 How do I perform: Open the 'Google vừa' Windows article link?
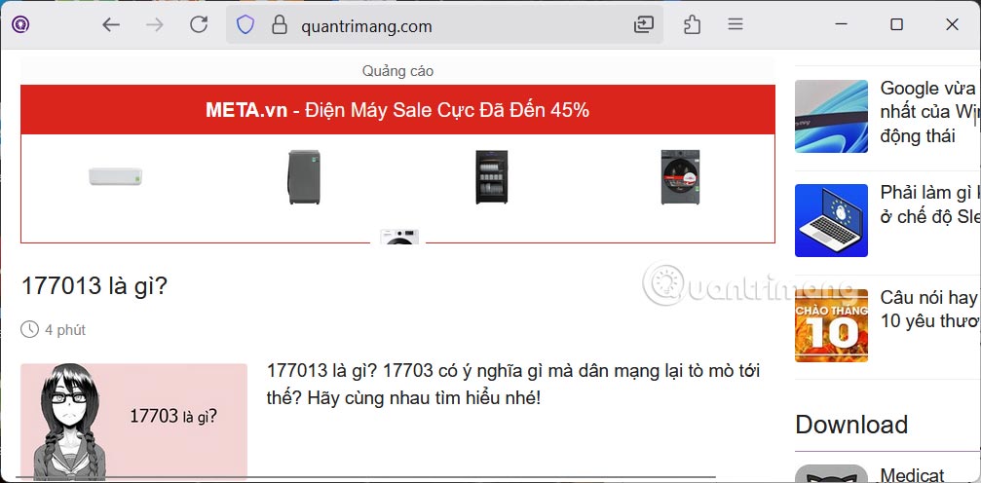pyautogui.click(x=929, y=112)
